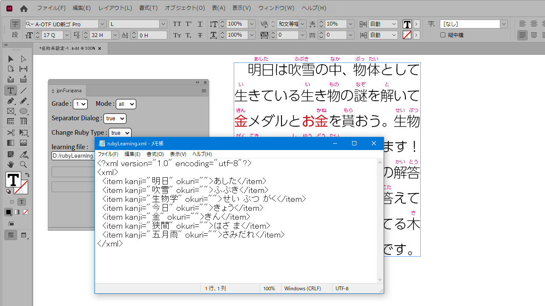Image resolution: width=545 pixels, height=306 pixels.
Task: Select the Rectangle Frame tool
Action: [x=11, y=111]
